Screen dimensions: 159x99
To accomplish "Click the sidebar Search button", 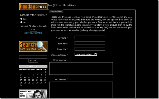I will (x=33, y=61).
